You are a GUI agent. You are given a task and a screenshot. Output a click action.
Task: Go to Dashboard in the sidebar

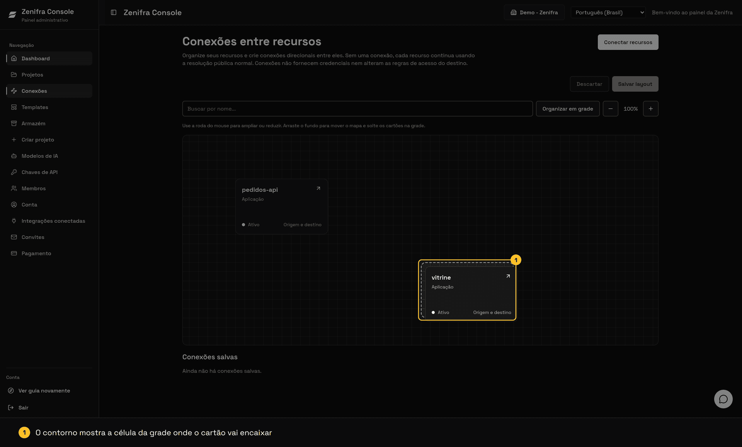click(49, 58)
